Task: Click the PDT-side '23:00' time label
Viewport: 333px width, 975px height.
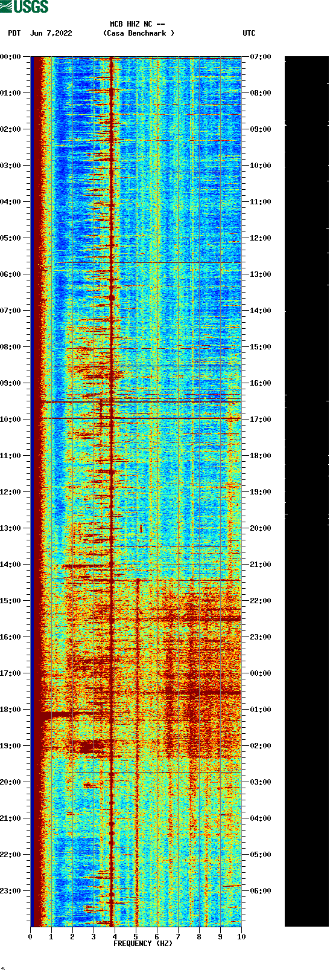Action: point(10,891)
